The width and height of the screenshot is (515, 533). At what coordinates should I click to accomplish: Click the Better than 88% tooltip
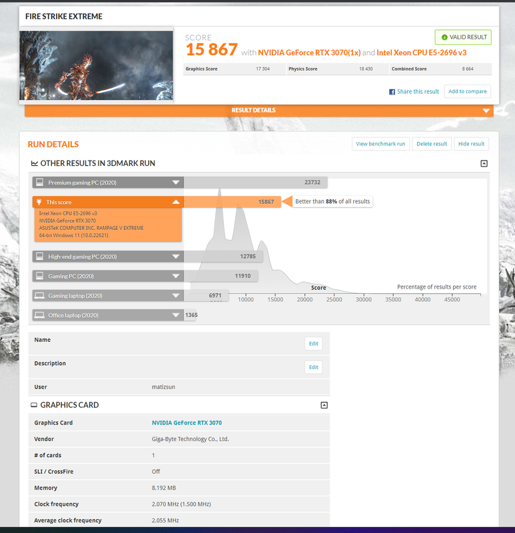click(x=332, y=202)
